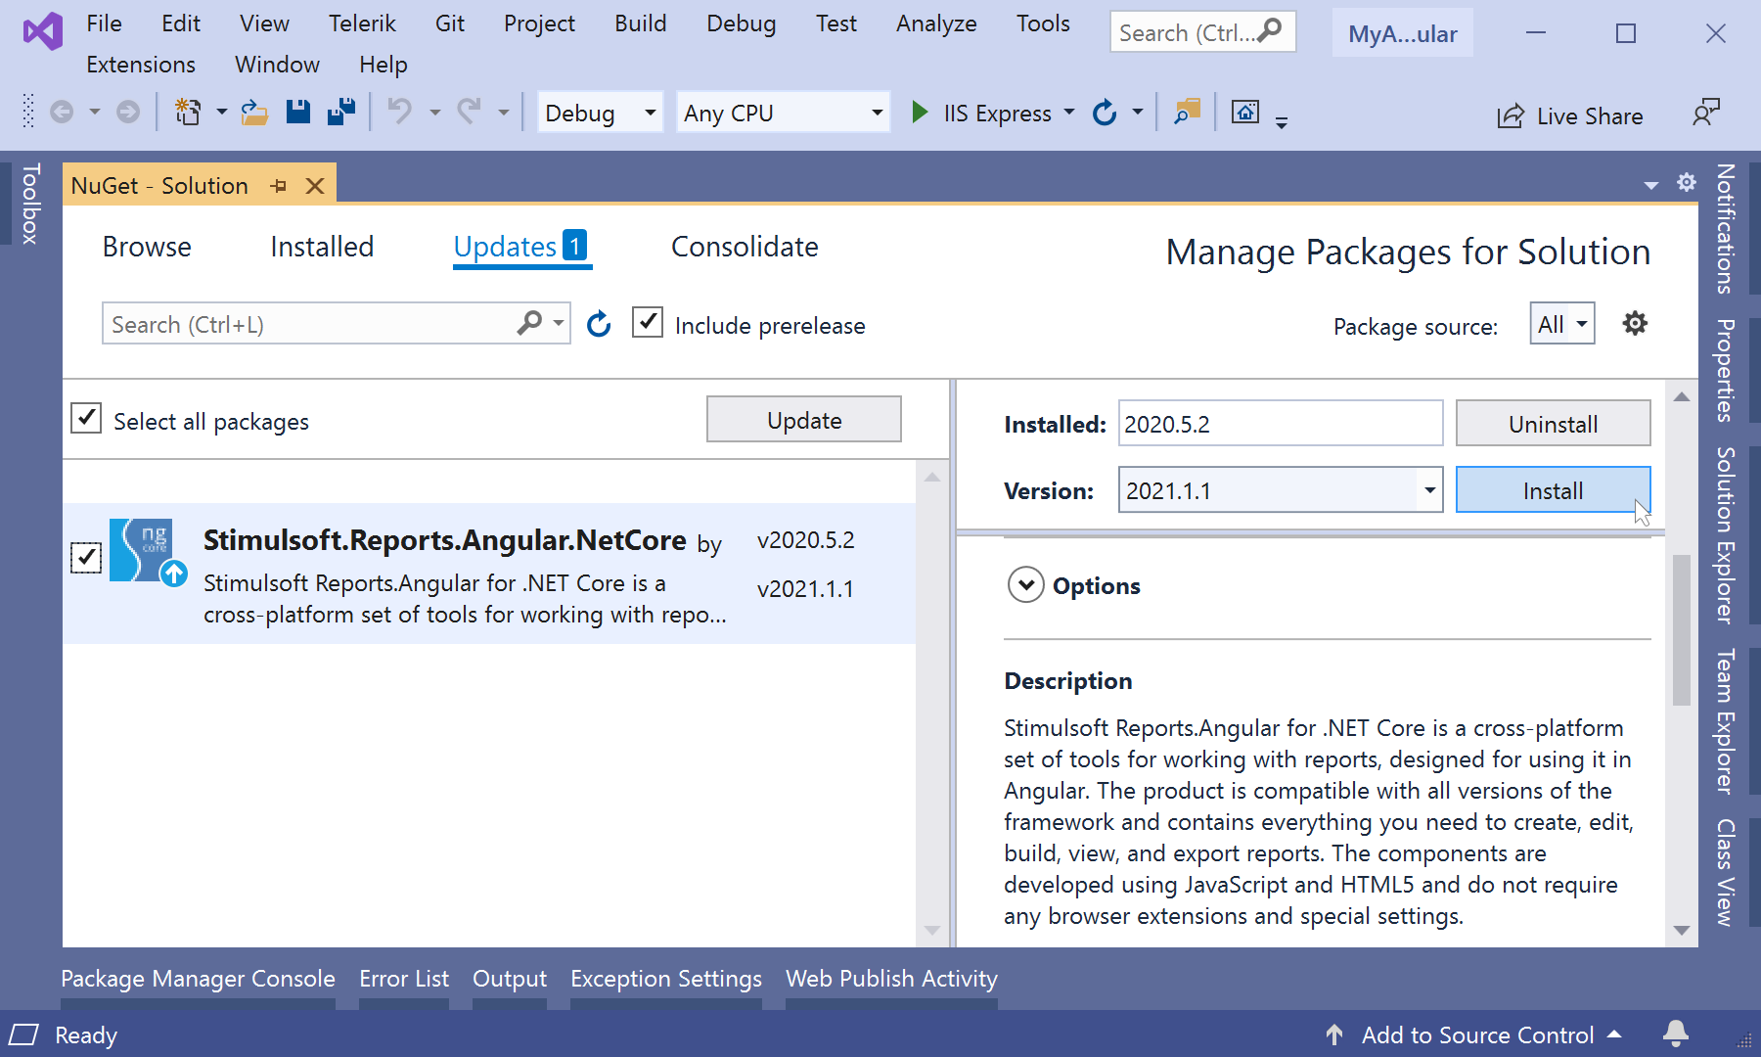
Task: Click the Open File folder icon
Action: pos(254,113)
